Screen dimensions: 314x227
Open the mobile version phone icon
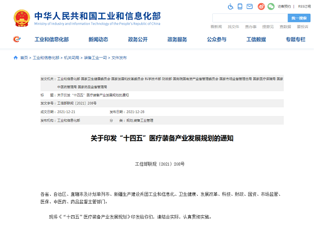240,6
